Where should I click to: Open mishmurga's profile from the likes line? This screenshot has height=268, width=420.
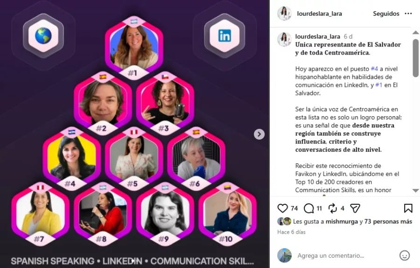tap(342, 221)
